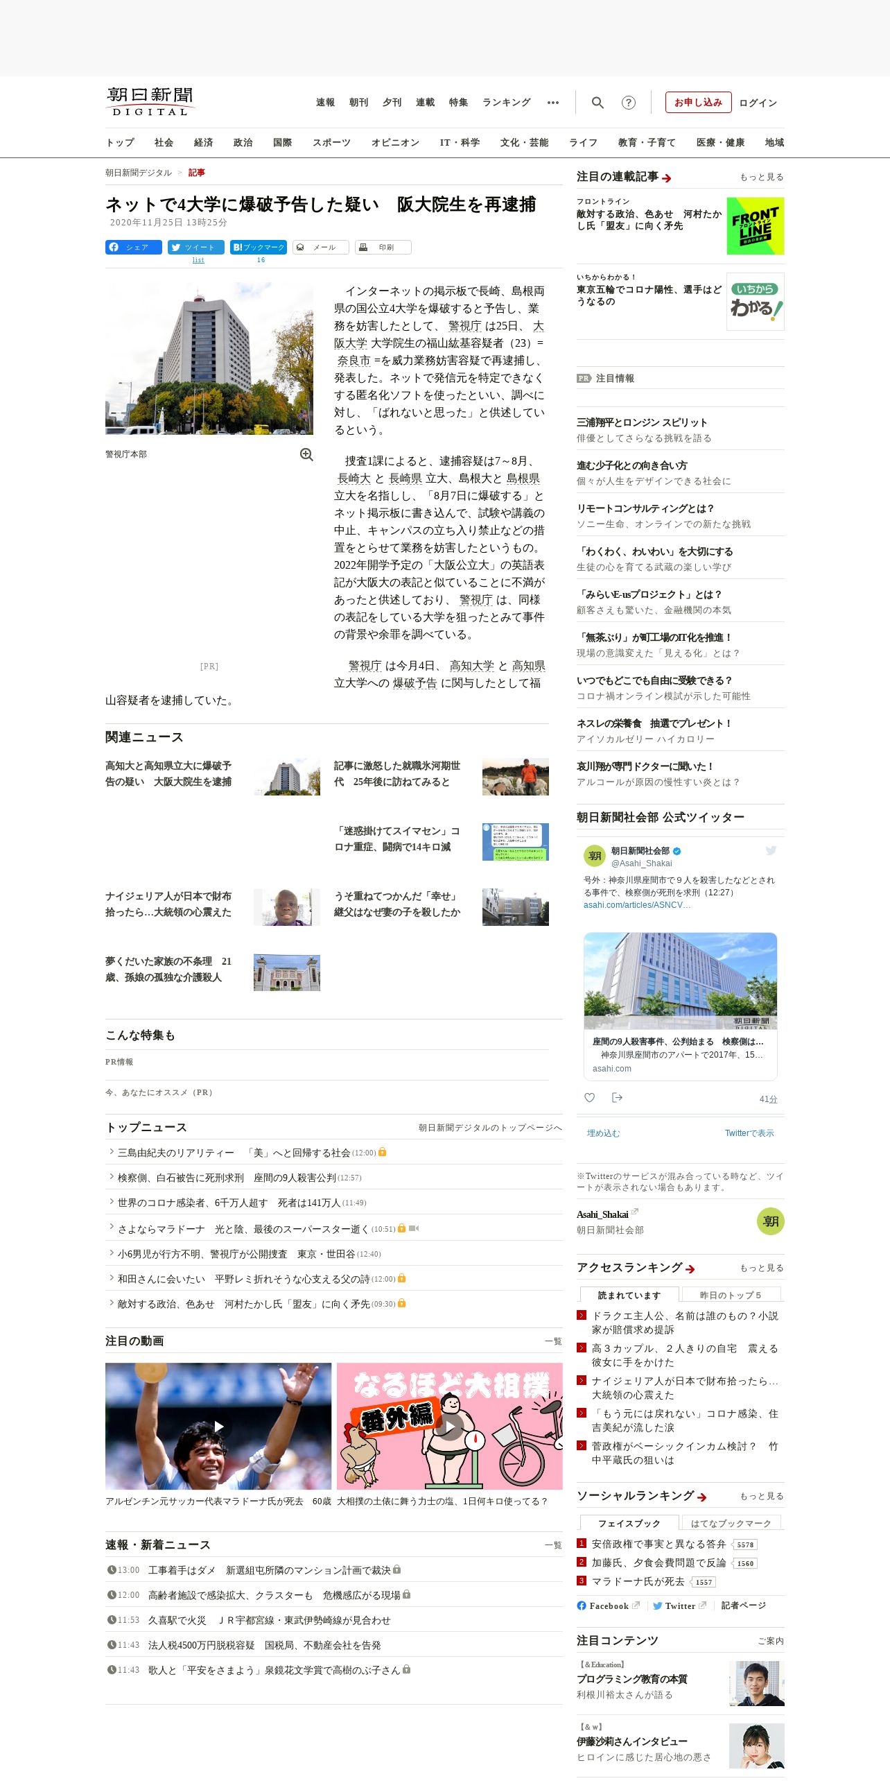This screenshot has height=1781, width=890.
Task: Bookmark with B! ブックマーク button
Action: point(259,247)
